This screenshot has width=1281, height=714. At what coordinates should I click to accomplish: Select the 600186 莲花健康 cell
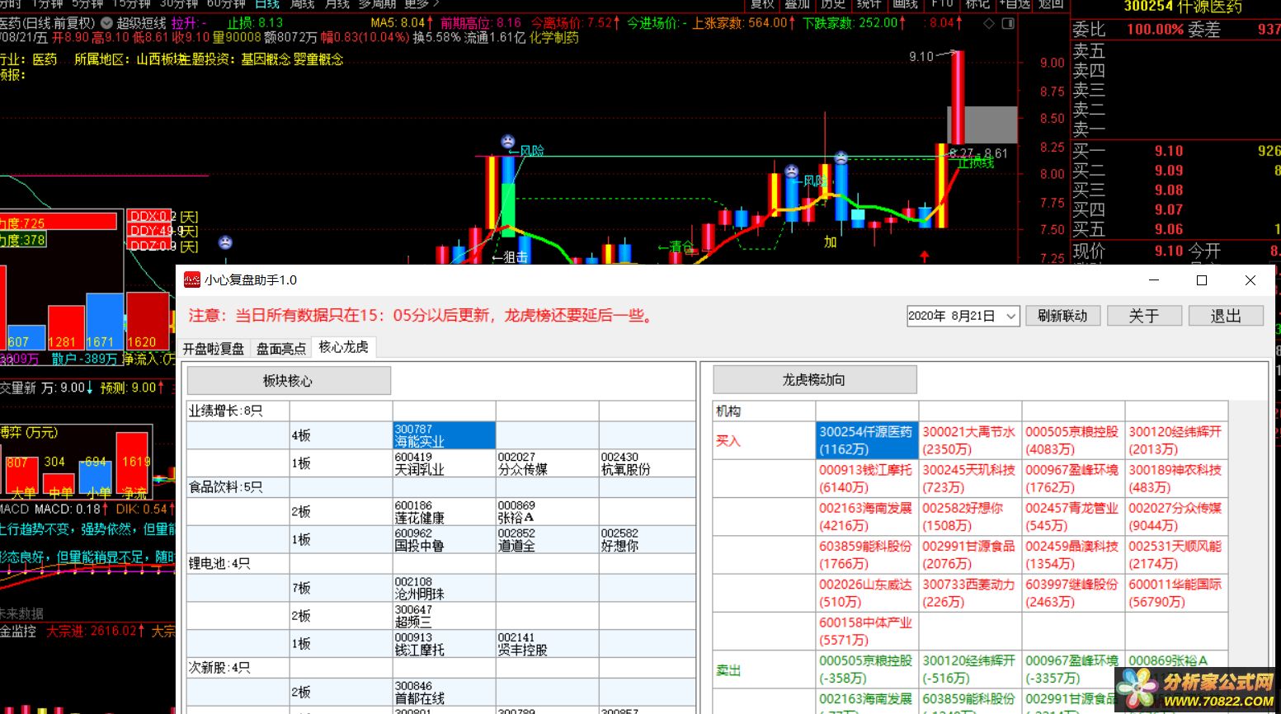pos(445,512)
